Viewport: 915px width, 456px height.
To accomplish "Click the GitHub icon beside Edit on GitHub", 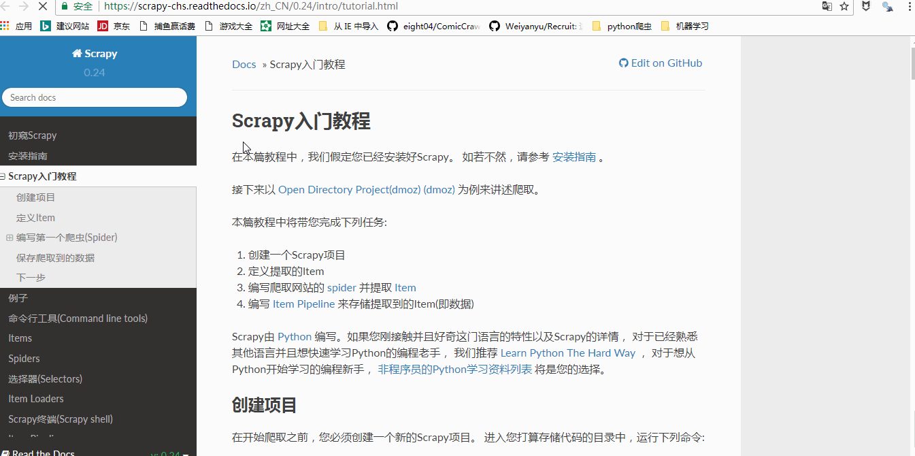I will click(x=623, y=63).
